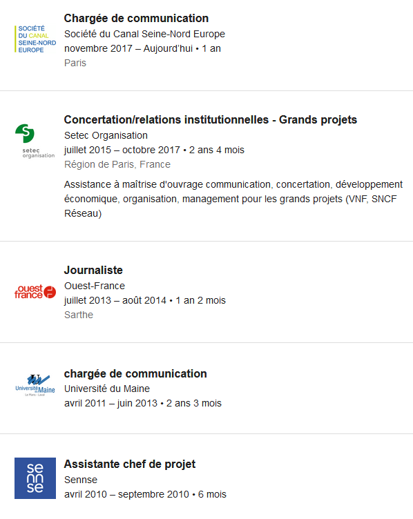Click the Setec Organisation company name

point(106,135)
